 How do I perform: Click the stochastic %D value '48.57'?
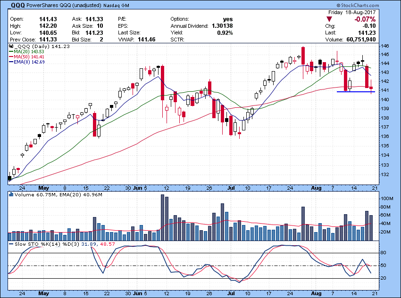(x=108, y=244)
